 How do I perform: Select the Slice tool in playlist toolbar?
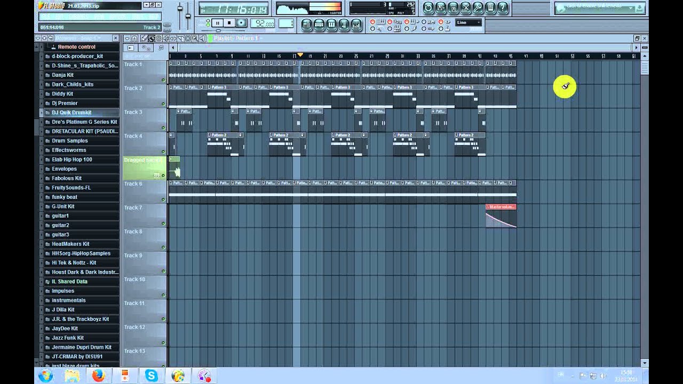[x=180, y=38]
